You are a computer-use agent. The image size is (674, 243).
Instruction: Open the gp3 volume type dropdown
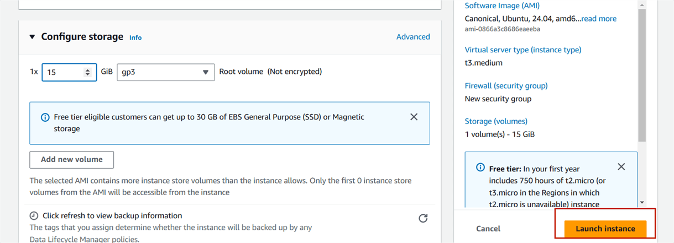(166, 72)
